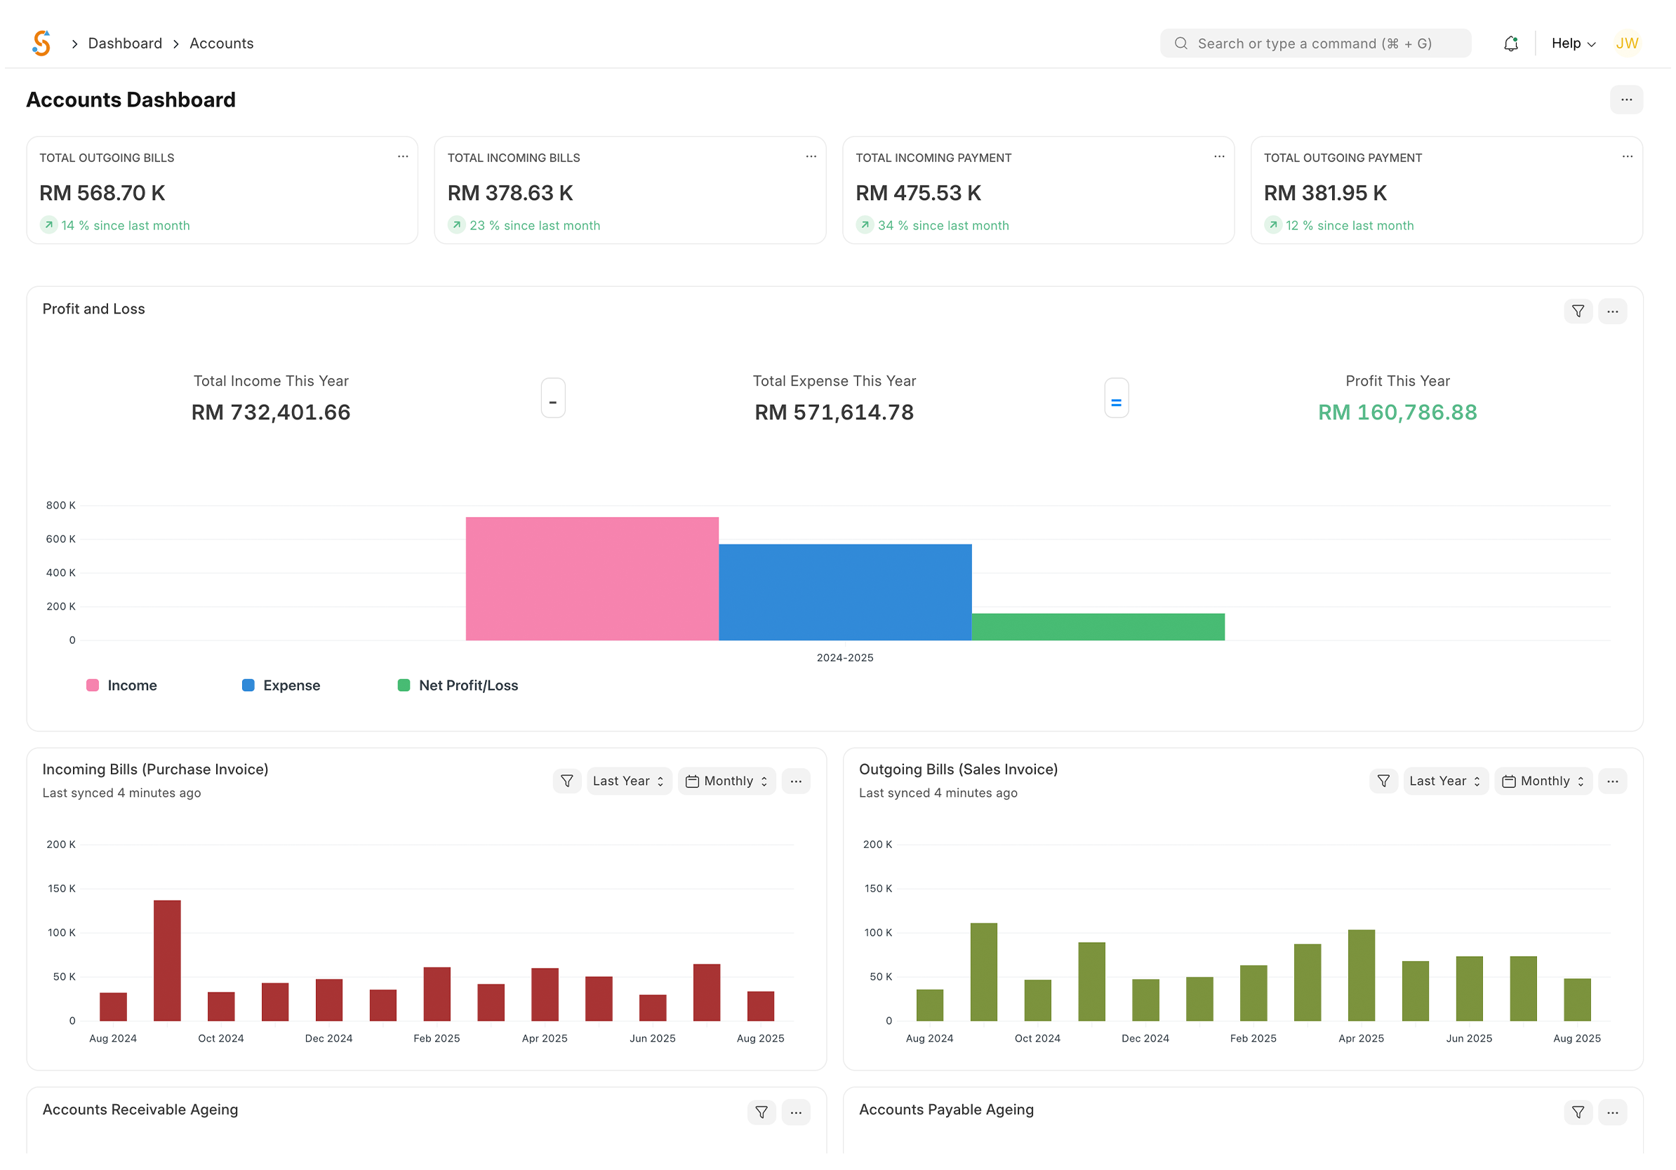Open Accounts Dashboard page options button
The width and height of the screenshot is (1676, 1170).
[x=1625, y=100]
